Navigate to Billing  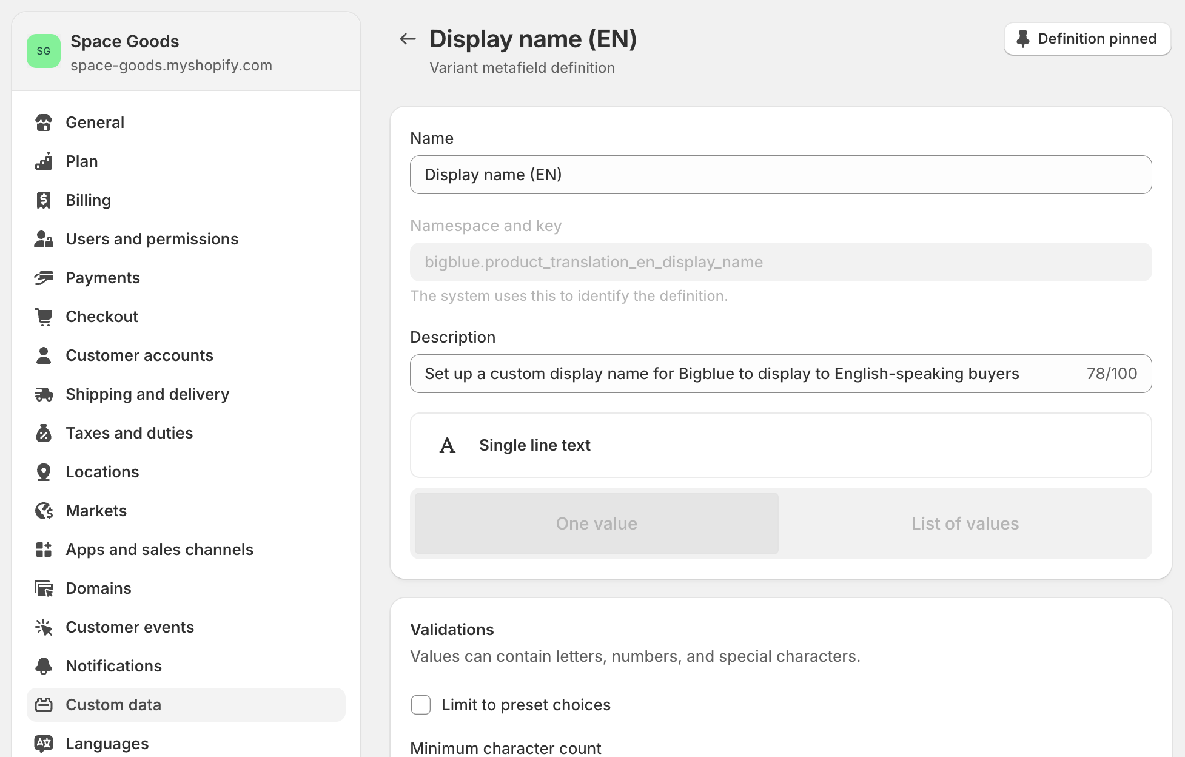(186, 200)
